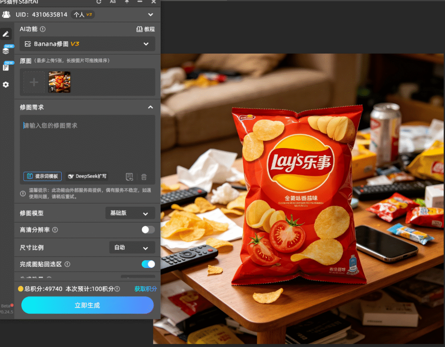Open the 教程 tutorial link
Image resolution: width=445 pixels, height=347 pixels.
[x=146, y=29]
